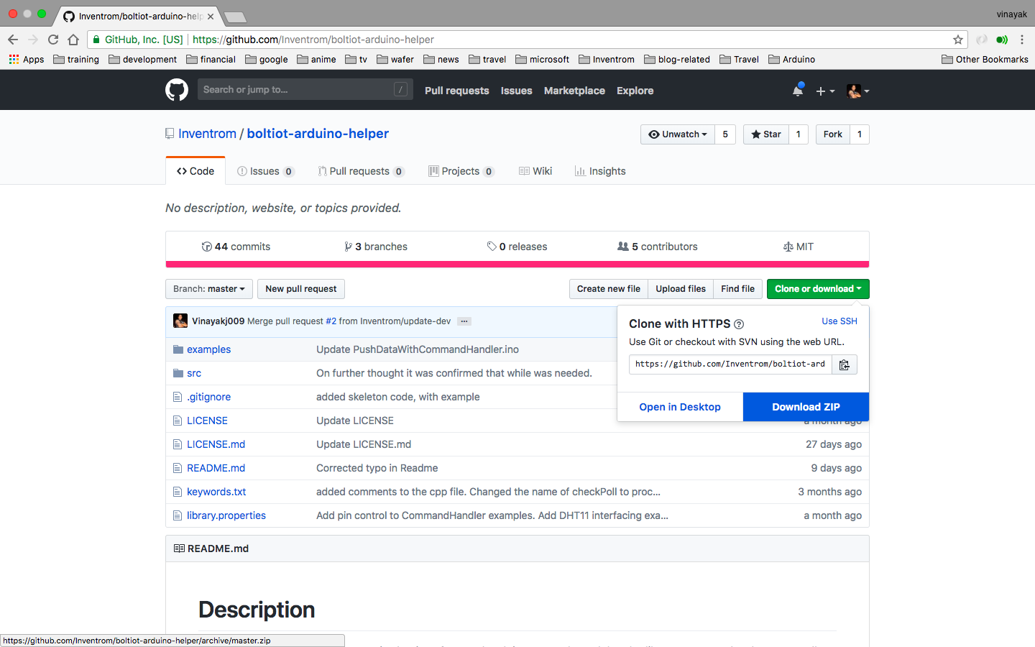Click the Download ZIP button
This screenshot has height=647, width=1035.
tap(806, 406)
